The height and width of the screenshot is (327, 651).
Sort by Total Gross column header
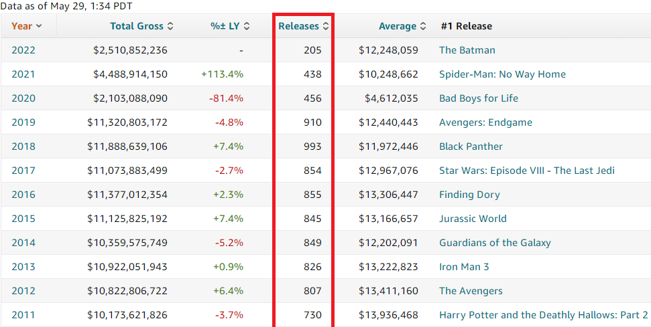click(137, 26)
